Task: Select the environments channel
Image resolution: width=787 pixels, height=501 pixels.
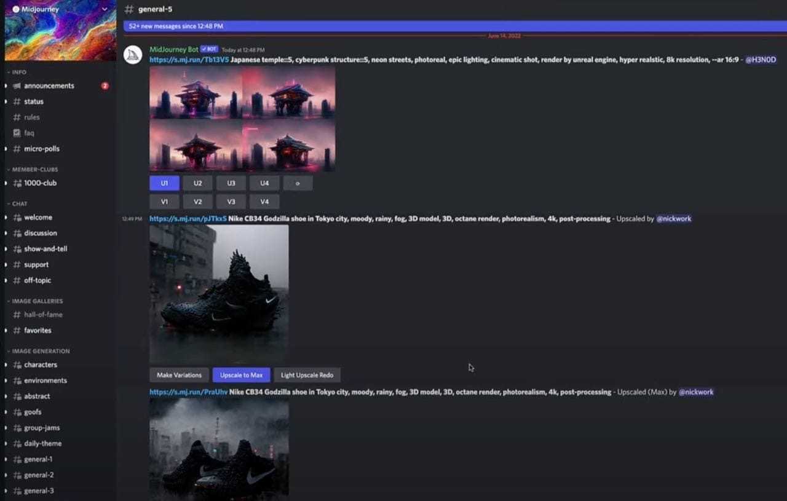Action: click(x=45, y=381)
